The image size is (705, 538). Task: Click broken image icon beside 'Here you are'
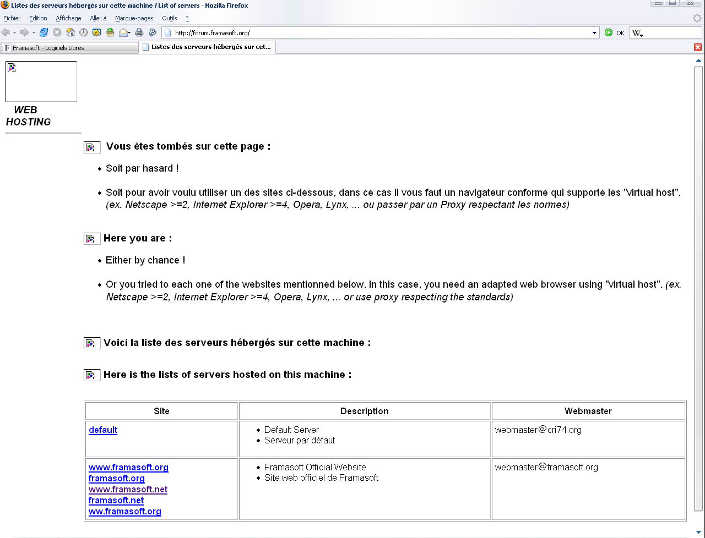pyautogui.click(x=92, y=239)
